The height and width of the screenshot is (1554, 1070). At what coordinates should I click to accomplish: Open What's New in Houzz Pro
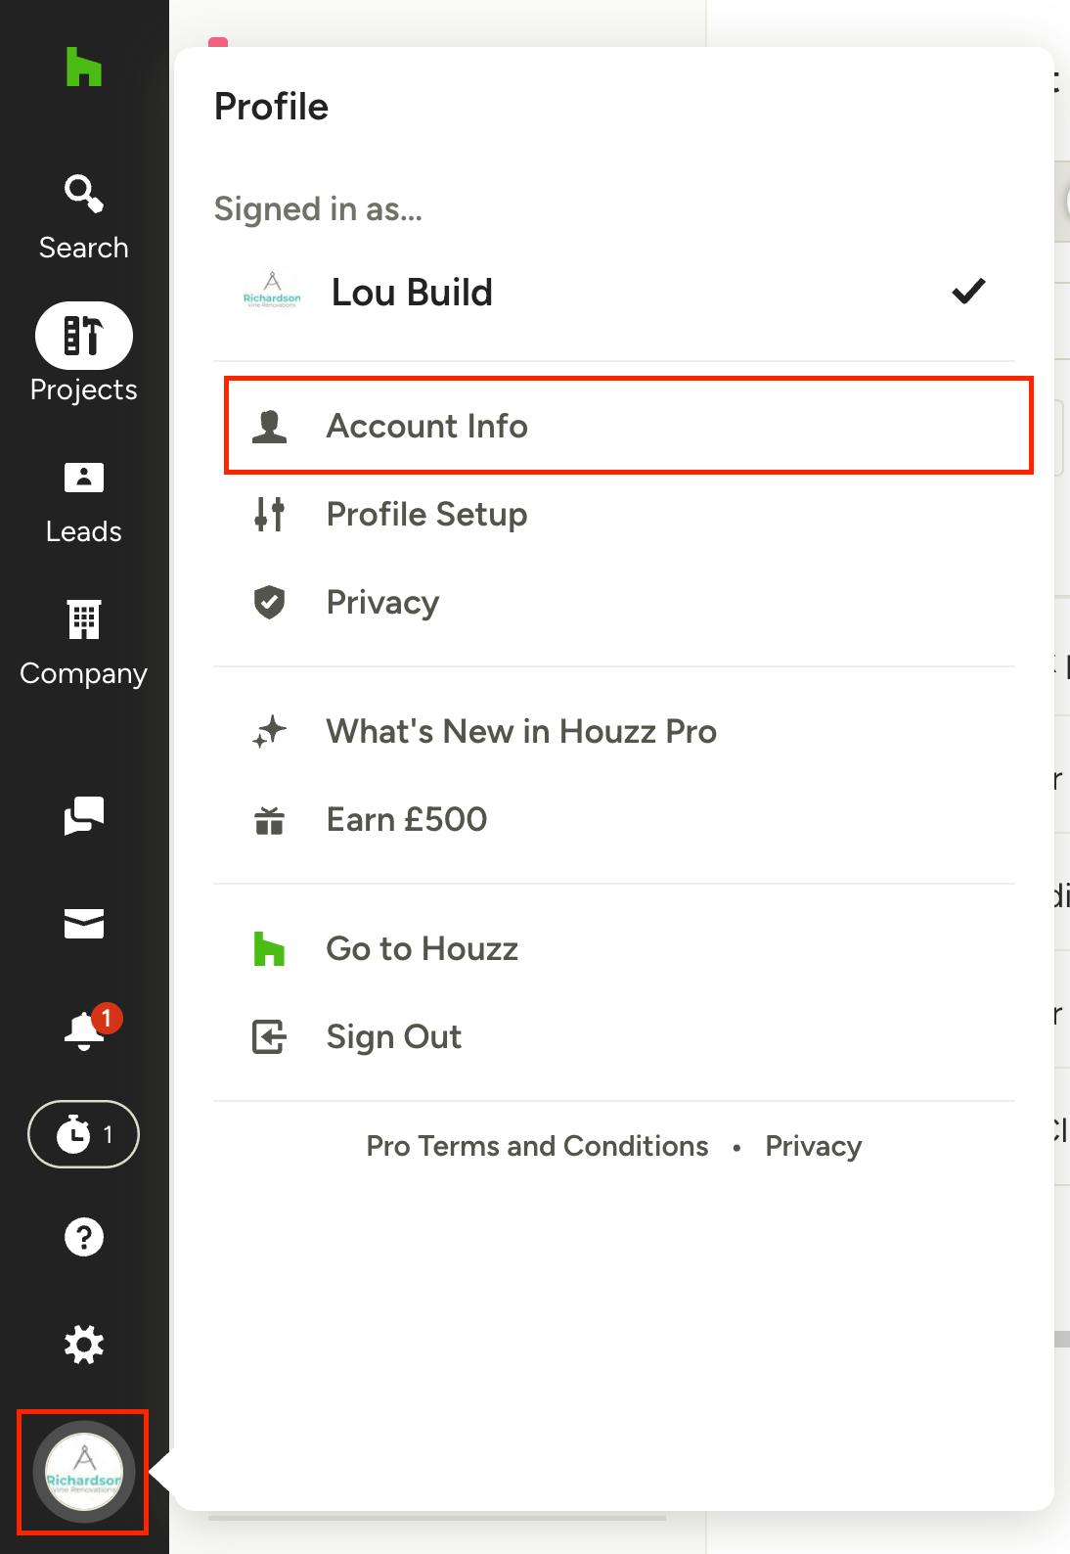[614, 731]
